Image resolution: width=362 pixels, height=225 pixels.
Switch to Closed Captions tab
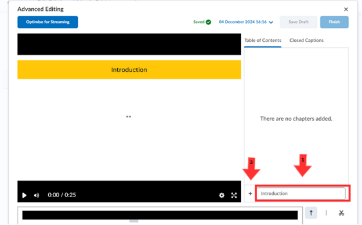tap(306, 41)
